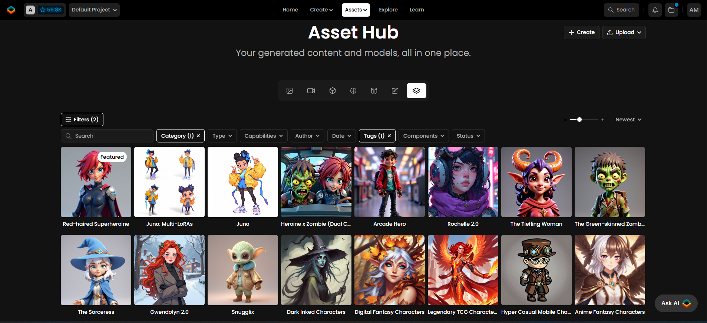Select the canvas edit pencil icon
This screenshot has height=323, width=707.
tap(395, 91)
